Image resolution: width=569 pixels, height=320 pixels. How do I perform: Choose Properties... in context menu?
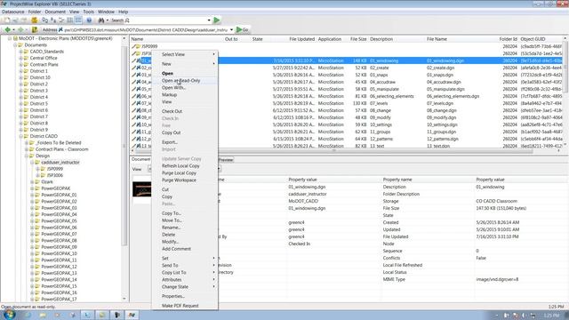(185, 296)
